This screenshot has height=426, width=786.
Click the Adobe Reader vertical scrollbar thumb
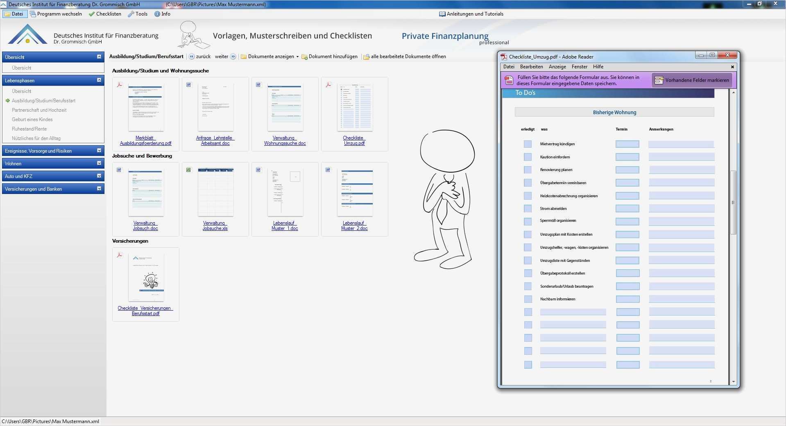[x=733, y=203]
